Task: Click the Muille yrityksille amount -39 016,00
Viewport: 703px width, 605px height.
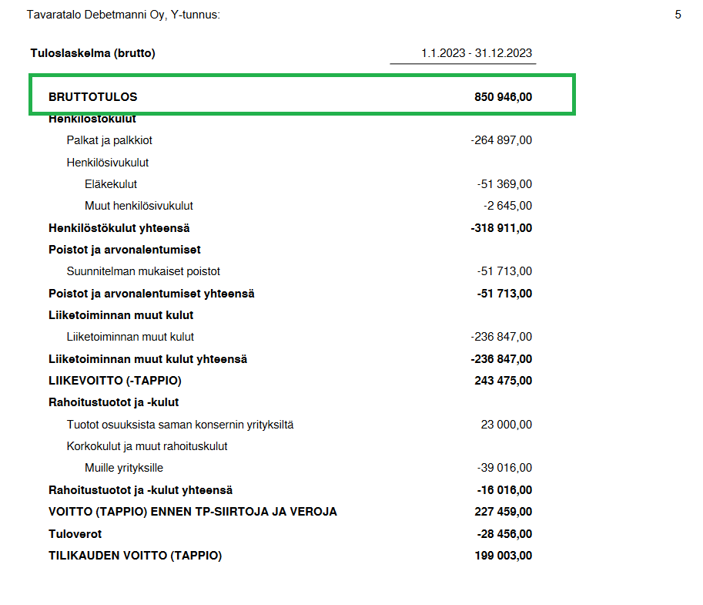Action: (x=504, y=468)
